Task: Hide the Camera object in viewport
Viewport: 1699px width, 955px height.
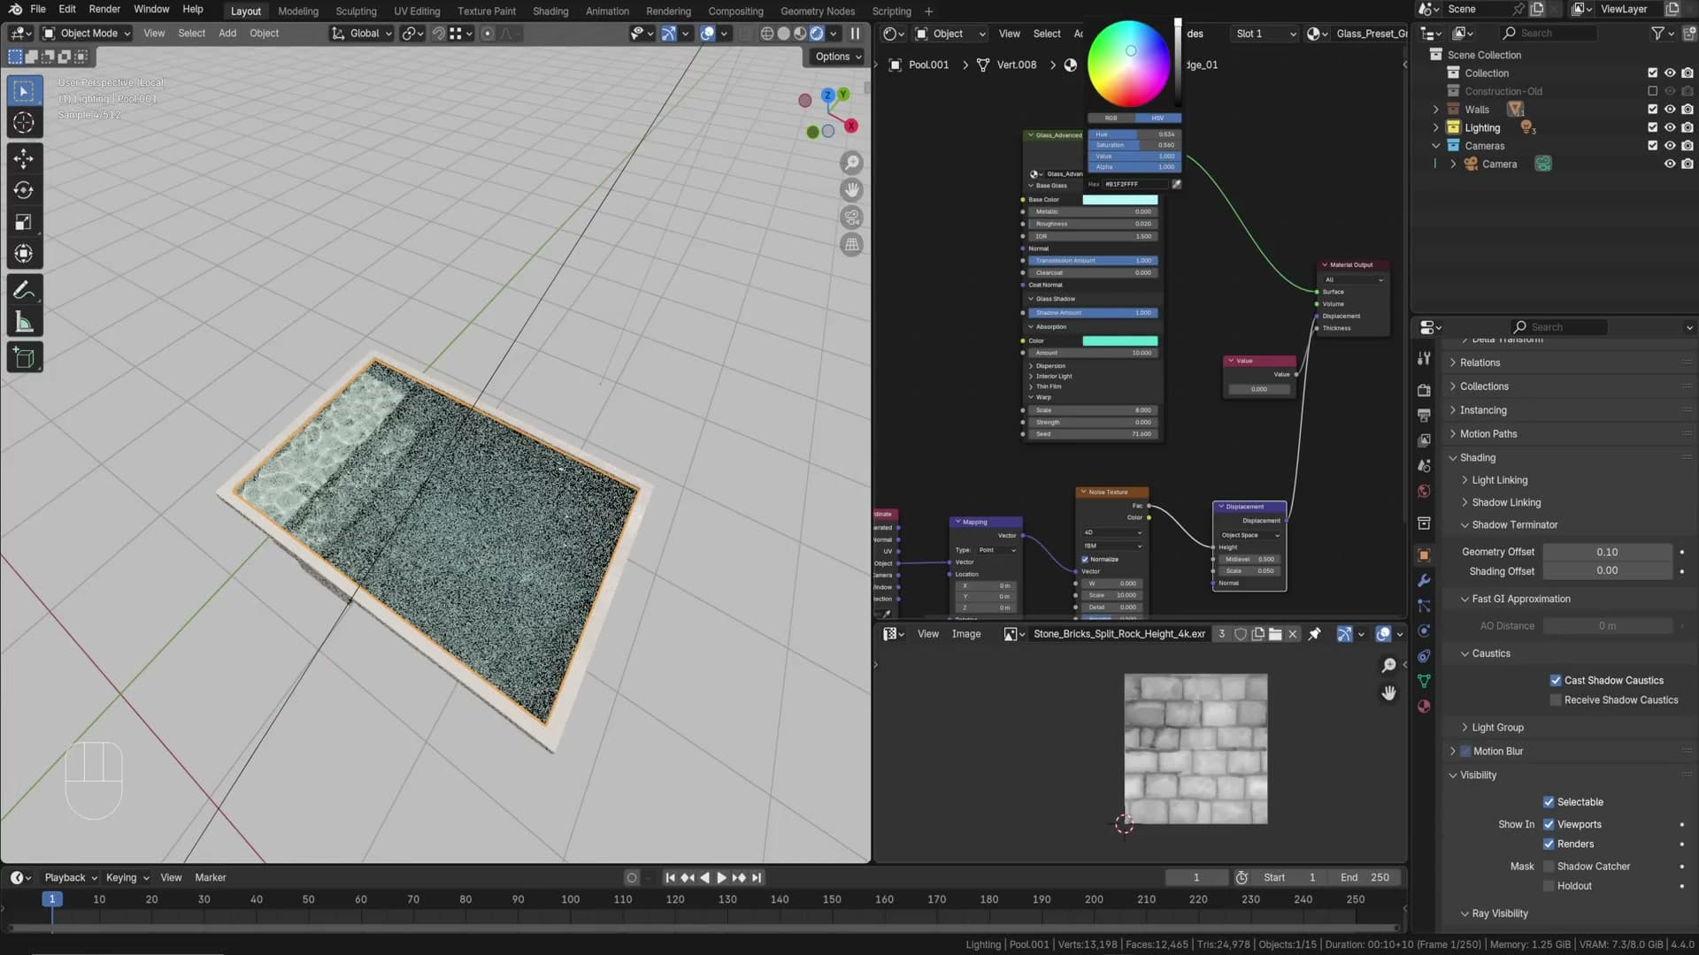Action: [1670, 164]
